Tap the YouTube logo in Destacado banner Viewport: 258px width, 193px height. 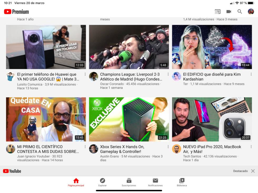tap(12, 171)
